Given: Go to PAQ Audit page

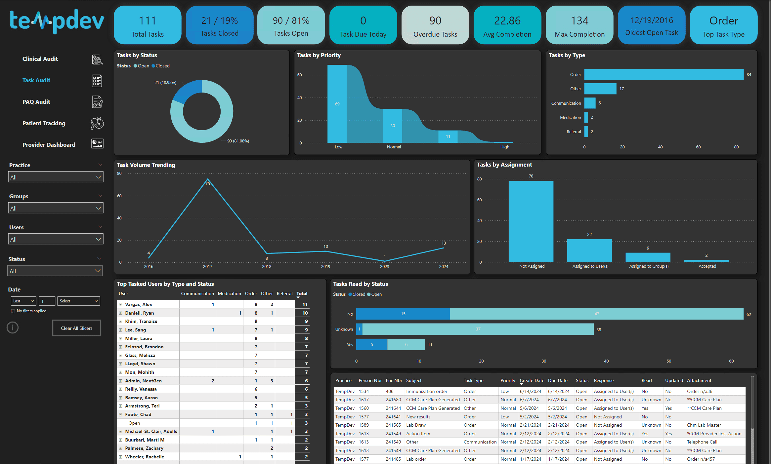Looking at the screenshot, I should 36,102.
